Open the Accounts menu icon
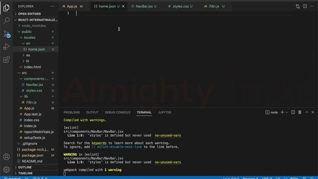This screenshot has width=318, height=179. coord(6,157)
